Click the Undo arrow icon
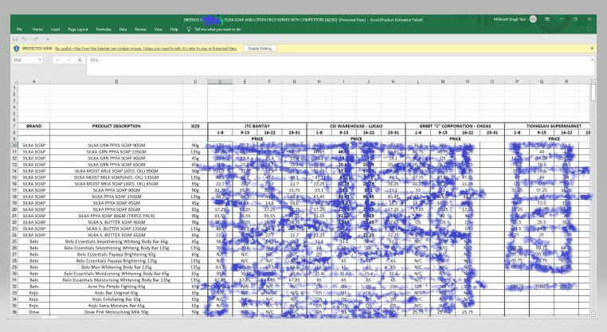This screenshot has width=607, height=332. pos(24,39)
